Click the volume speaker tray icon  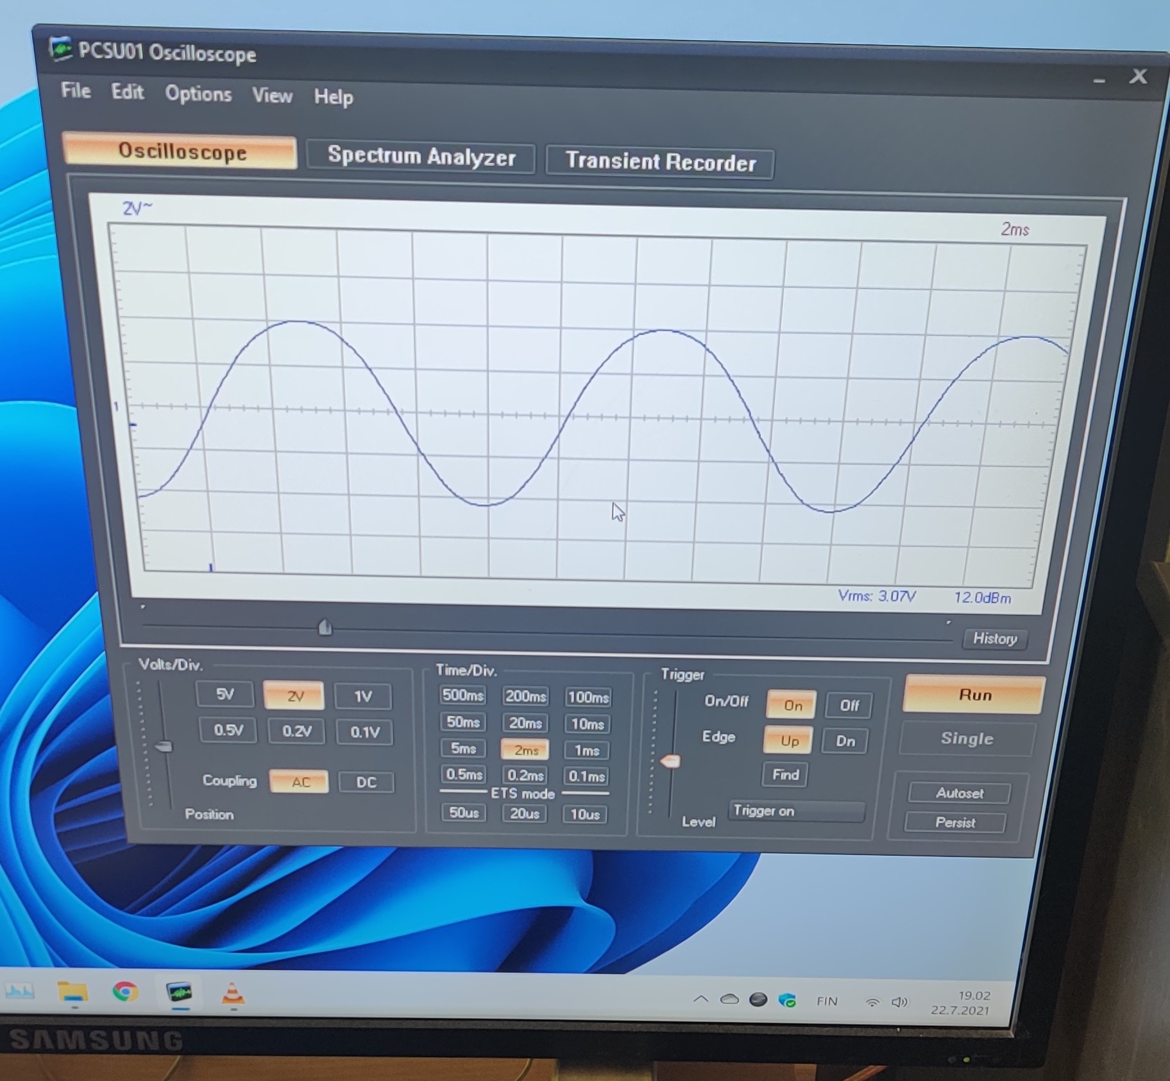[900, 1002]
